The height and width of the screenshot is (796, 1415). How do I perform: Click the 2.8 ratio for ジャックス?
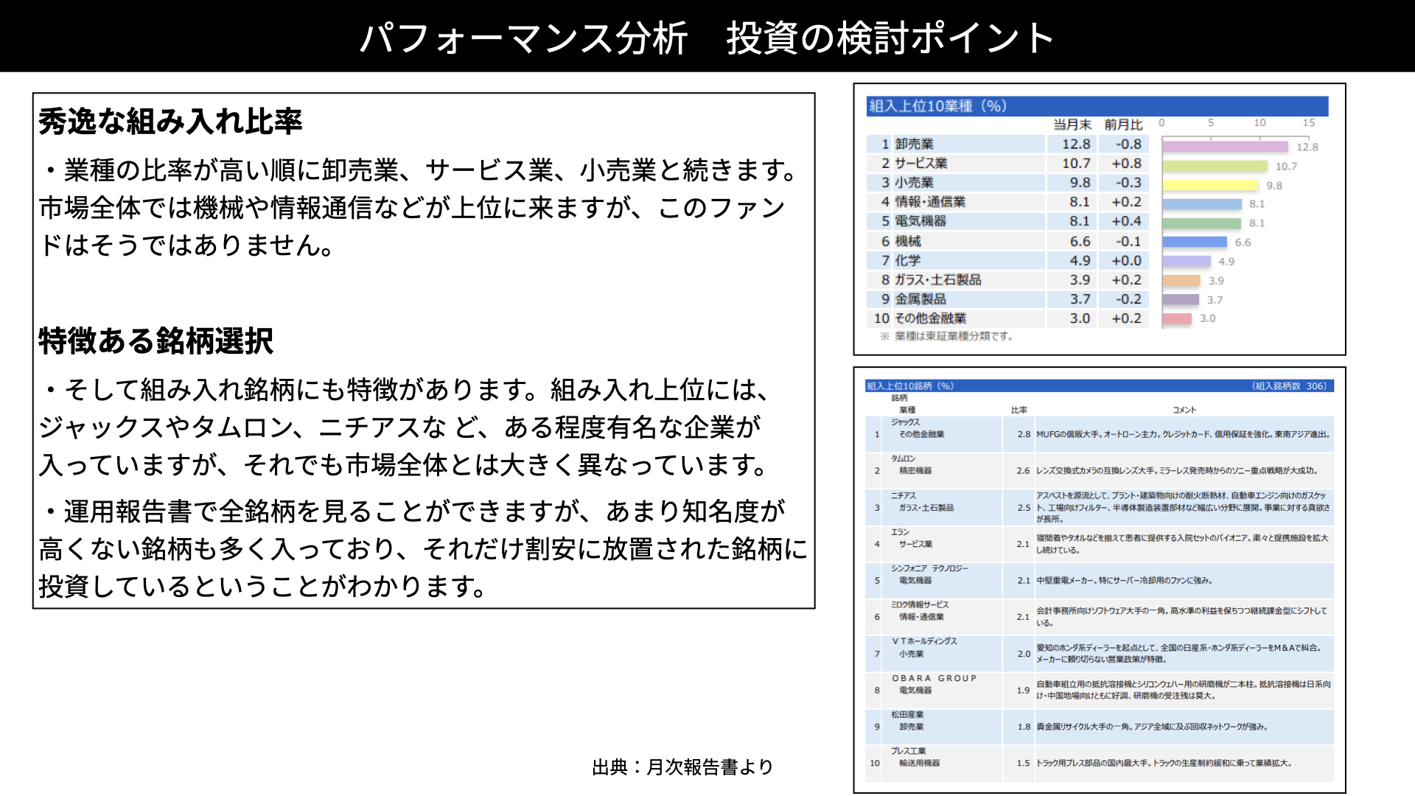(x=1024, y=434)
